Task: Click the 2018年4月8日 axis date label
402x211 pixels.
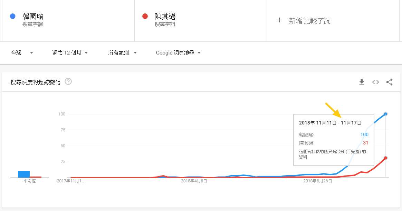Action: 194,181
